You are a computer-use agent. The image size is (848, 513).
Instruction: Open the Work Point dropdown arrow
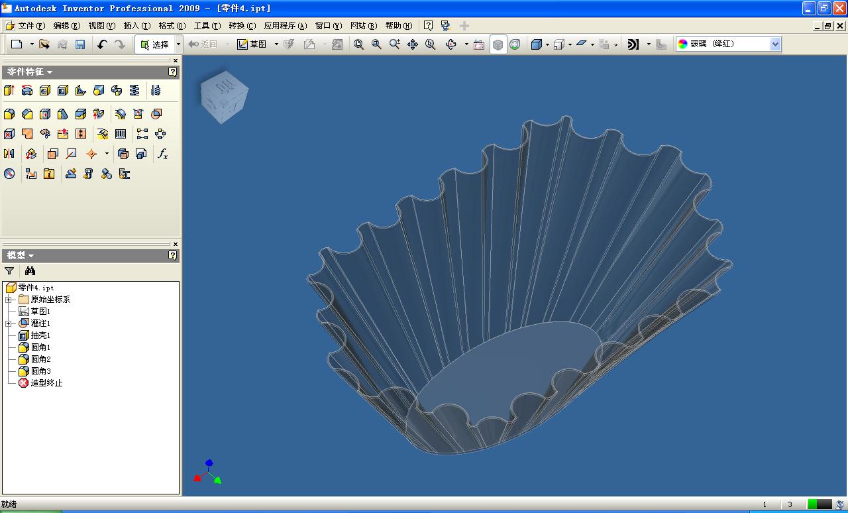(107, 154)
